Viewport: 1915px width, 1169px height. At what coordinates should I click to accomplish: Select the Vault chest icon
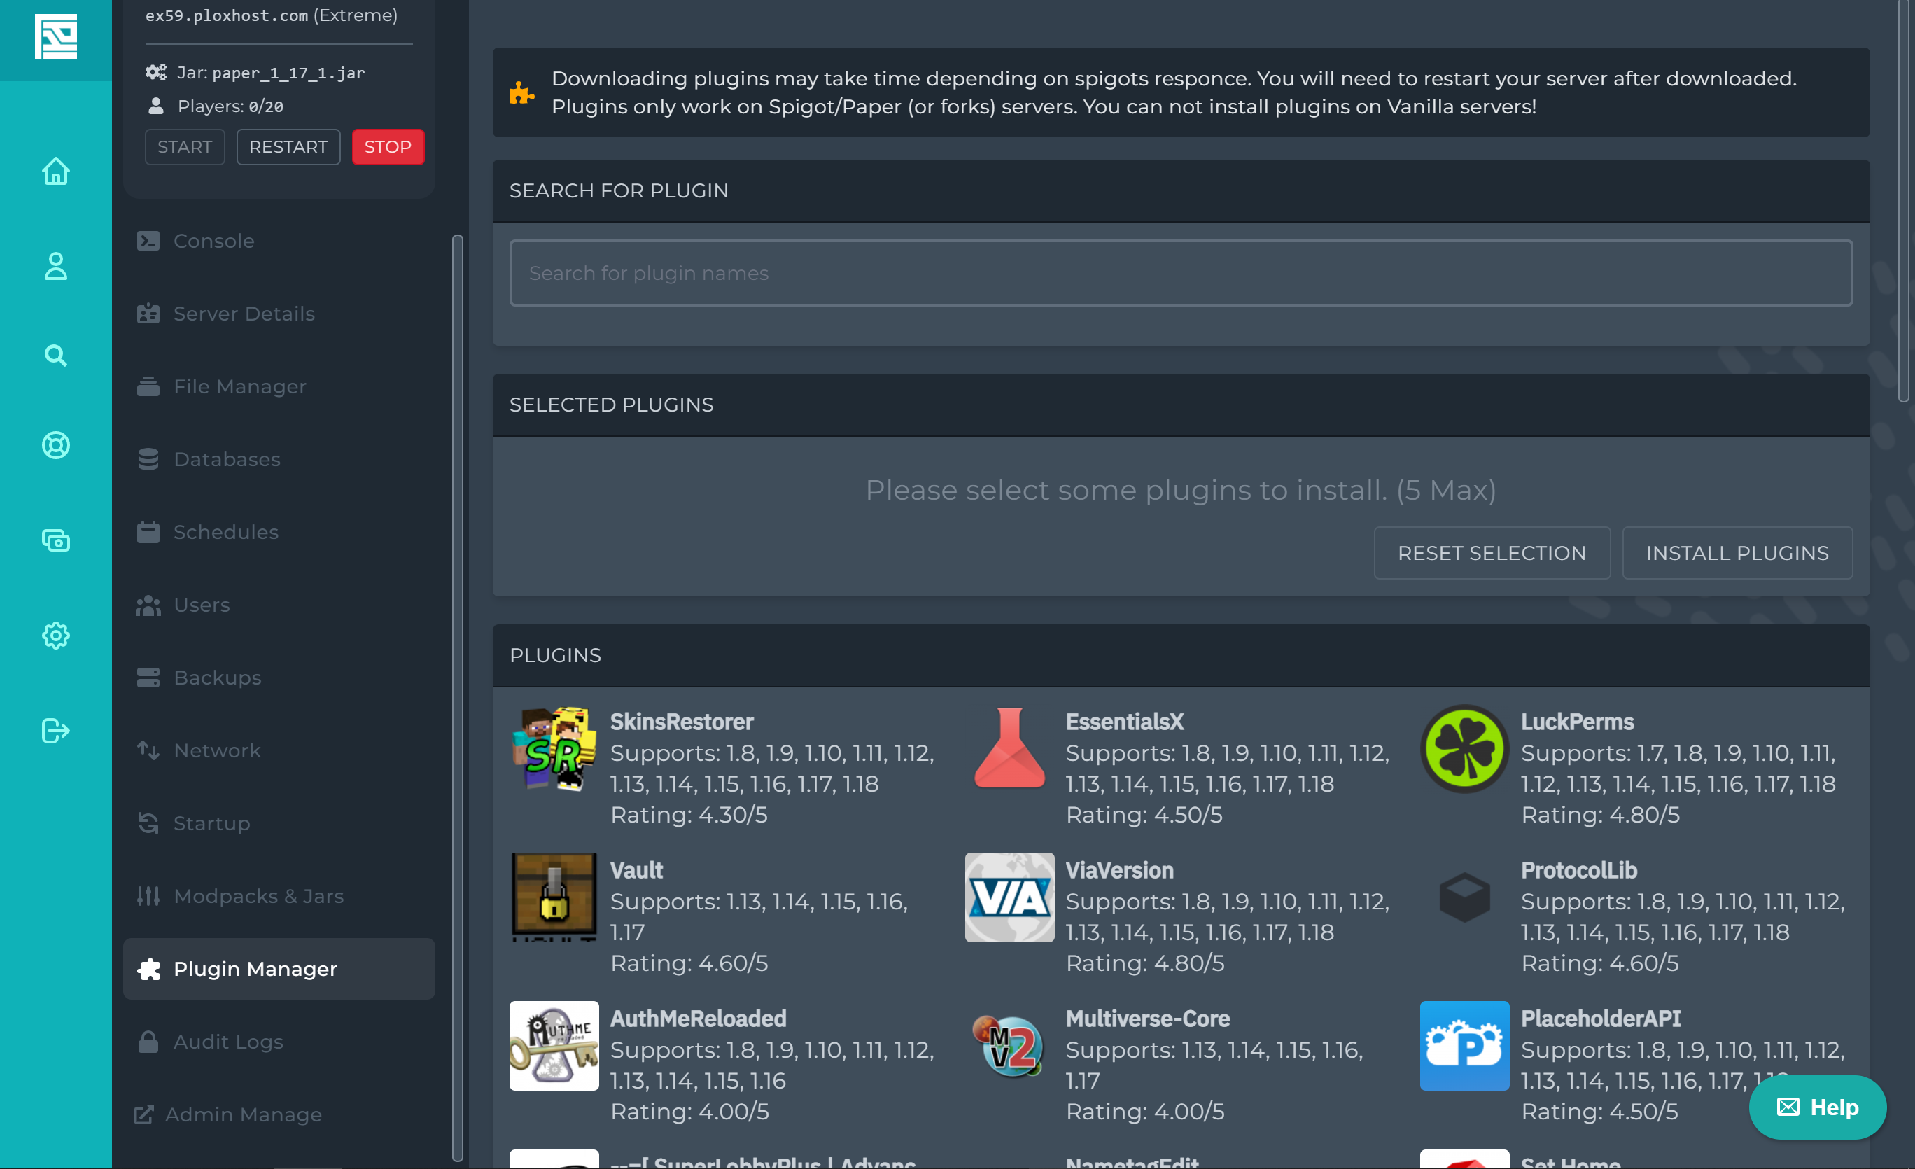554,897
